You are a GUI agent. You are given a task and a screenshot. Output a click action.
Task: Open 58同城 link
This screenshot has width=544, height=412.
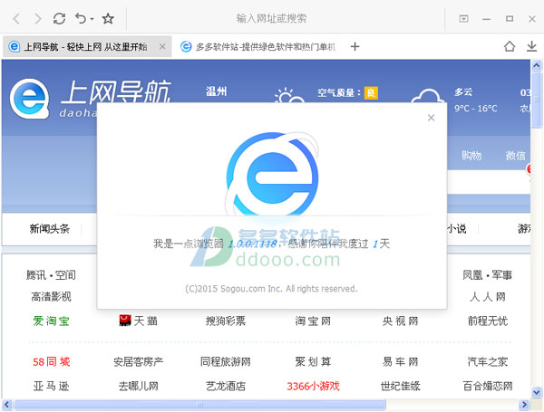tap(52, 362)
